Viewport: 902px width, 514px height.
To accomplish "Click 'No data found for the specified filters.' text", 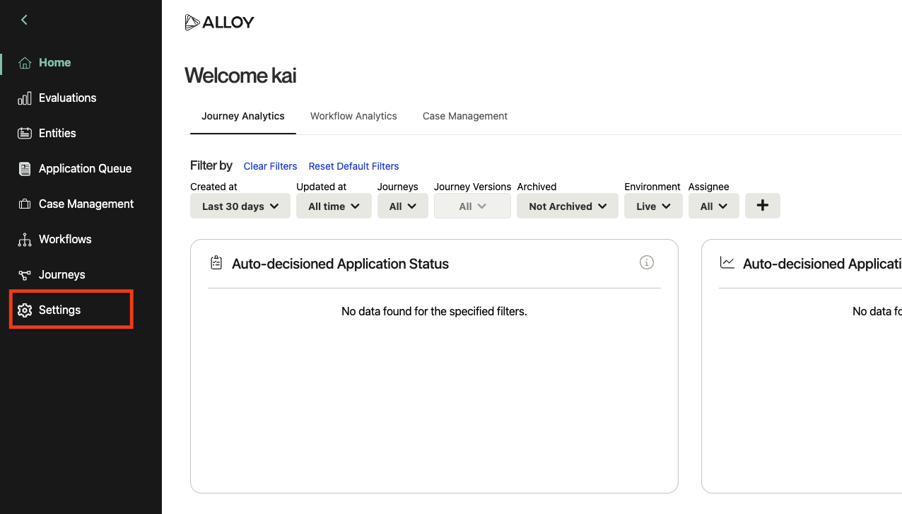I will click(x=434, y=311).
